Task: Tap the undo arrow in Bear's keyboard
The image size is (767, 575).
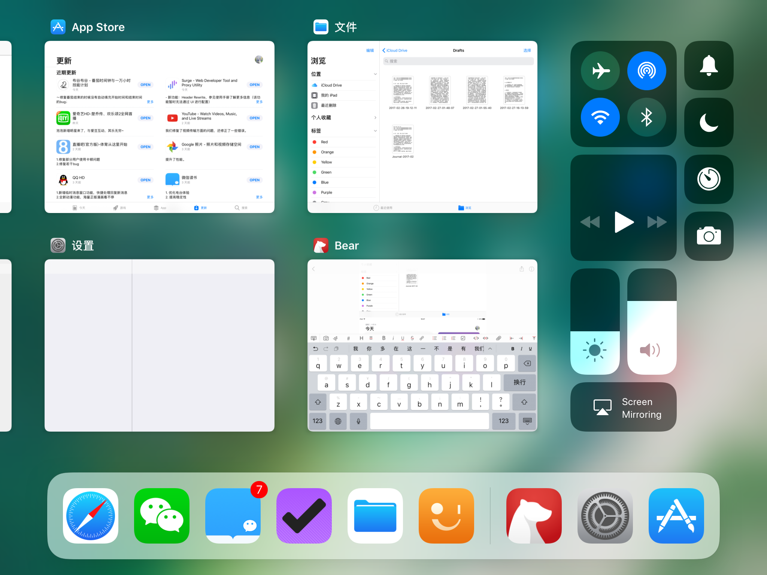Action: 316,349
